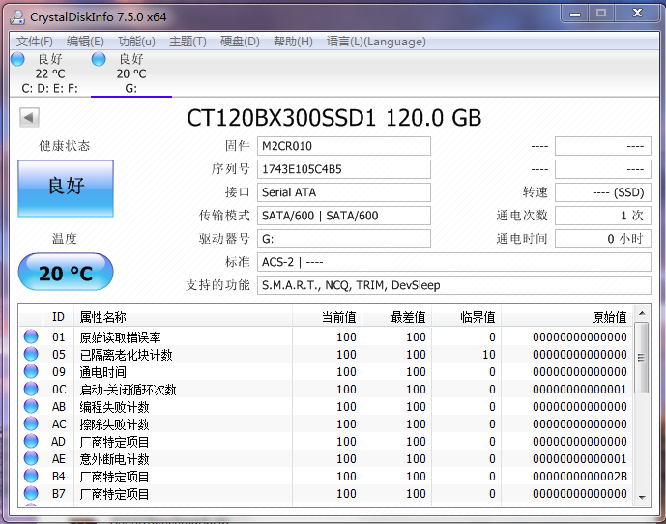Click the supported features field S.M.A.R.T., NCQ
666x524 pixels.
(x=454, y=285)
